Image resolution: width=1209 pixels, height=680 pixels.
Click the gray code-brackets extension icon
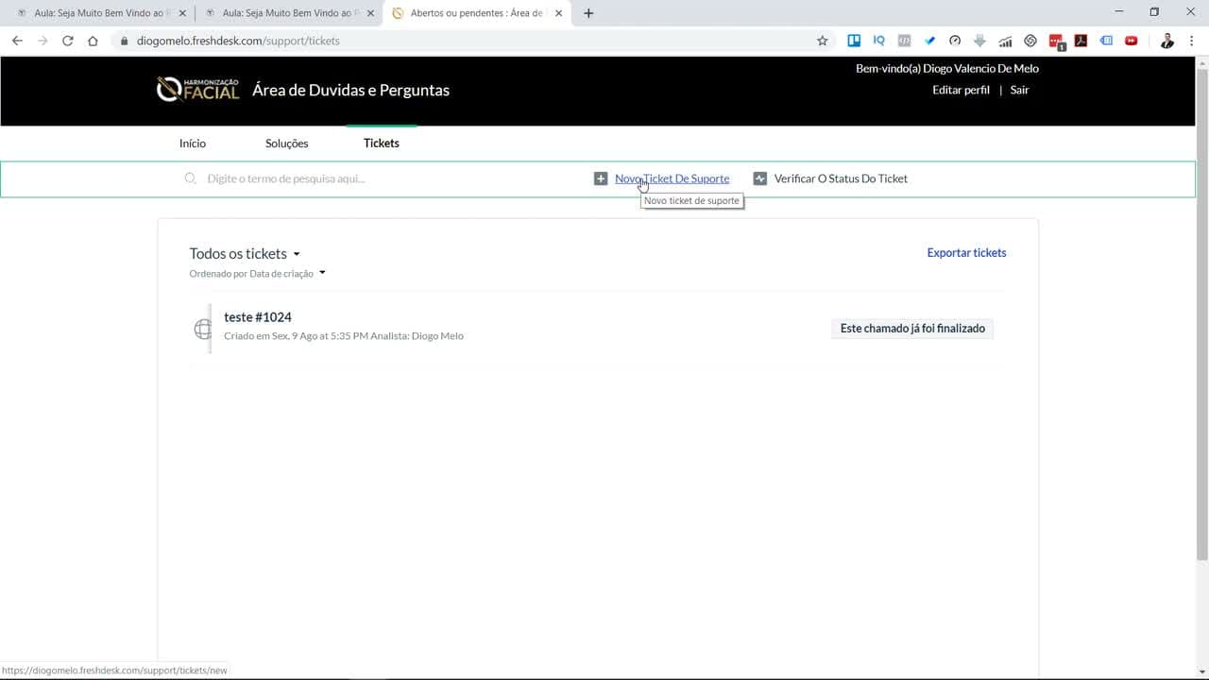[x=904, y=41]
